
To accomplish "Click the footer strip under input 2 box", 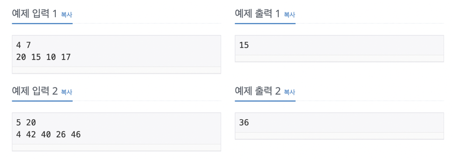I will tap(116, 147).
